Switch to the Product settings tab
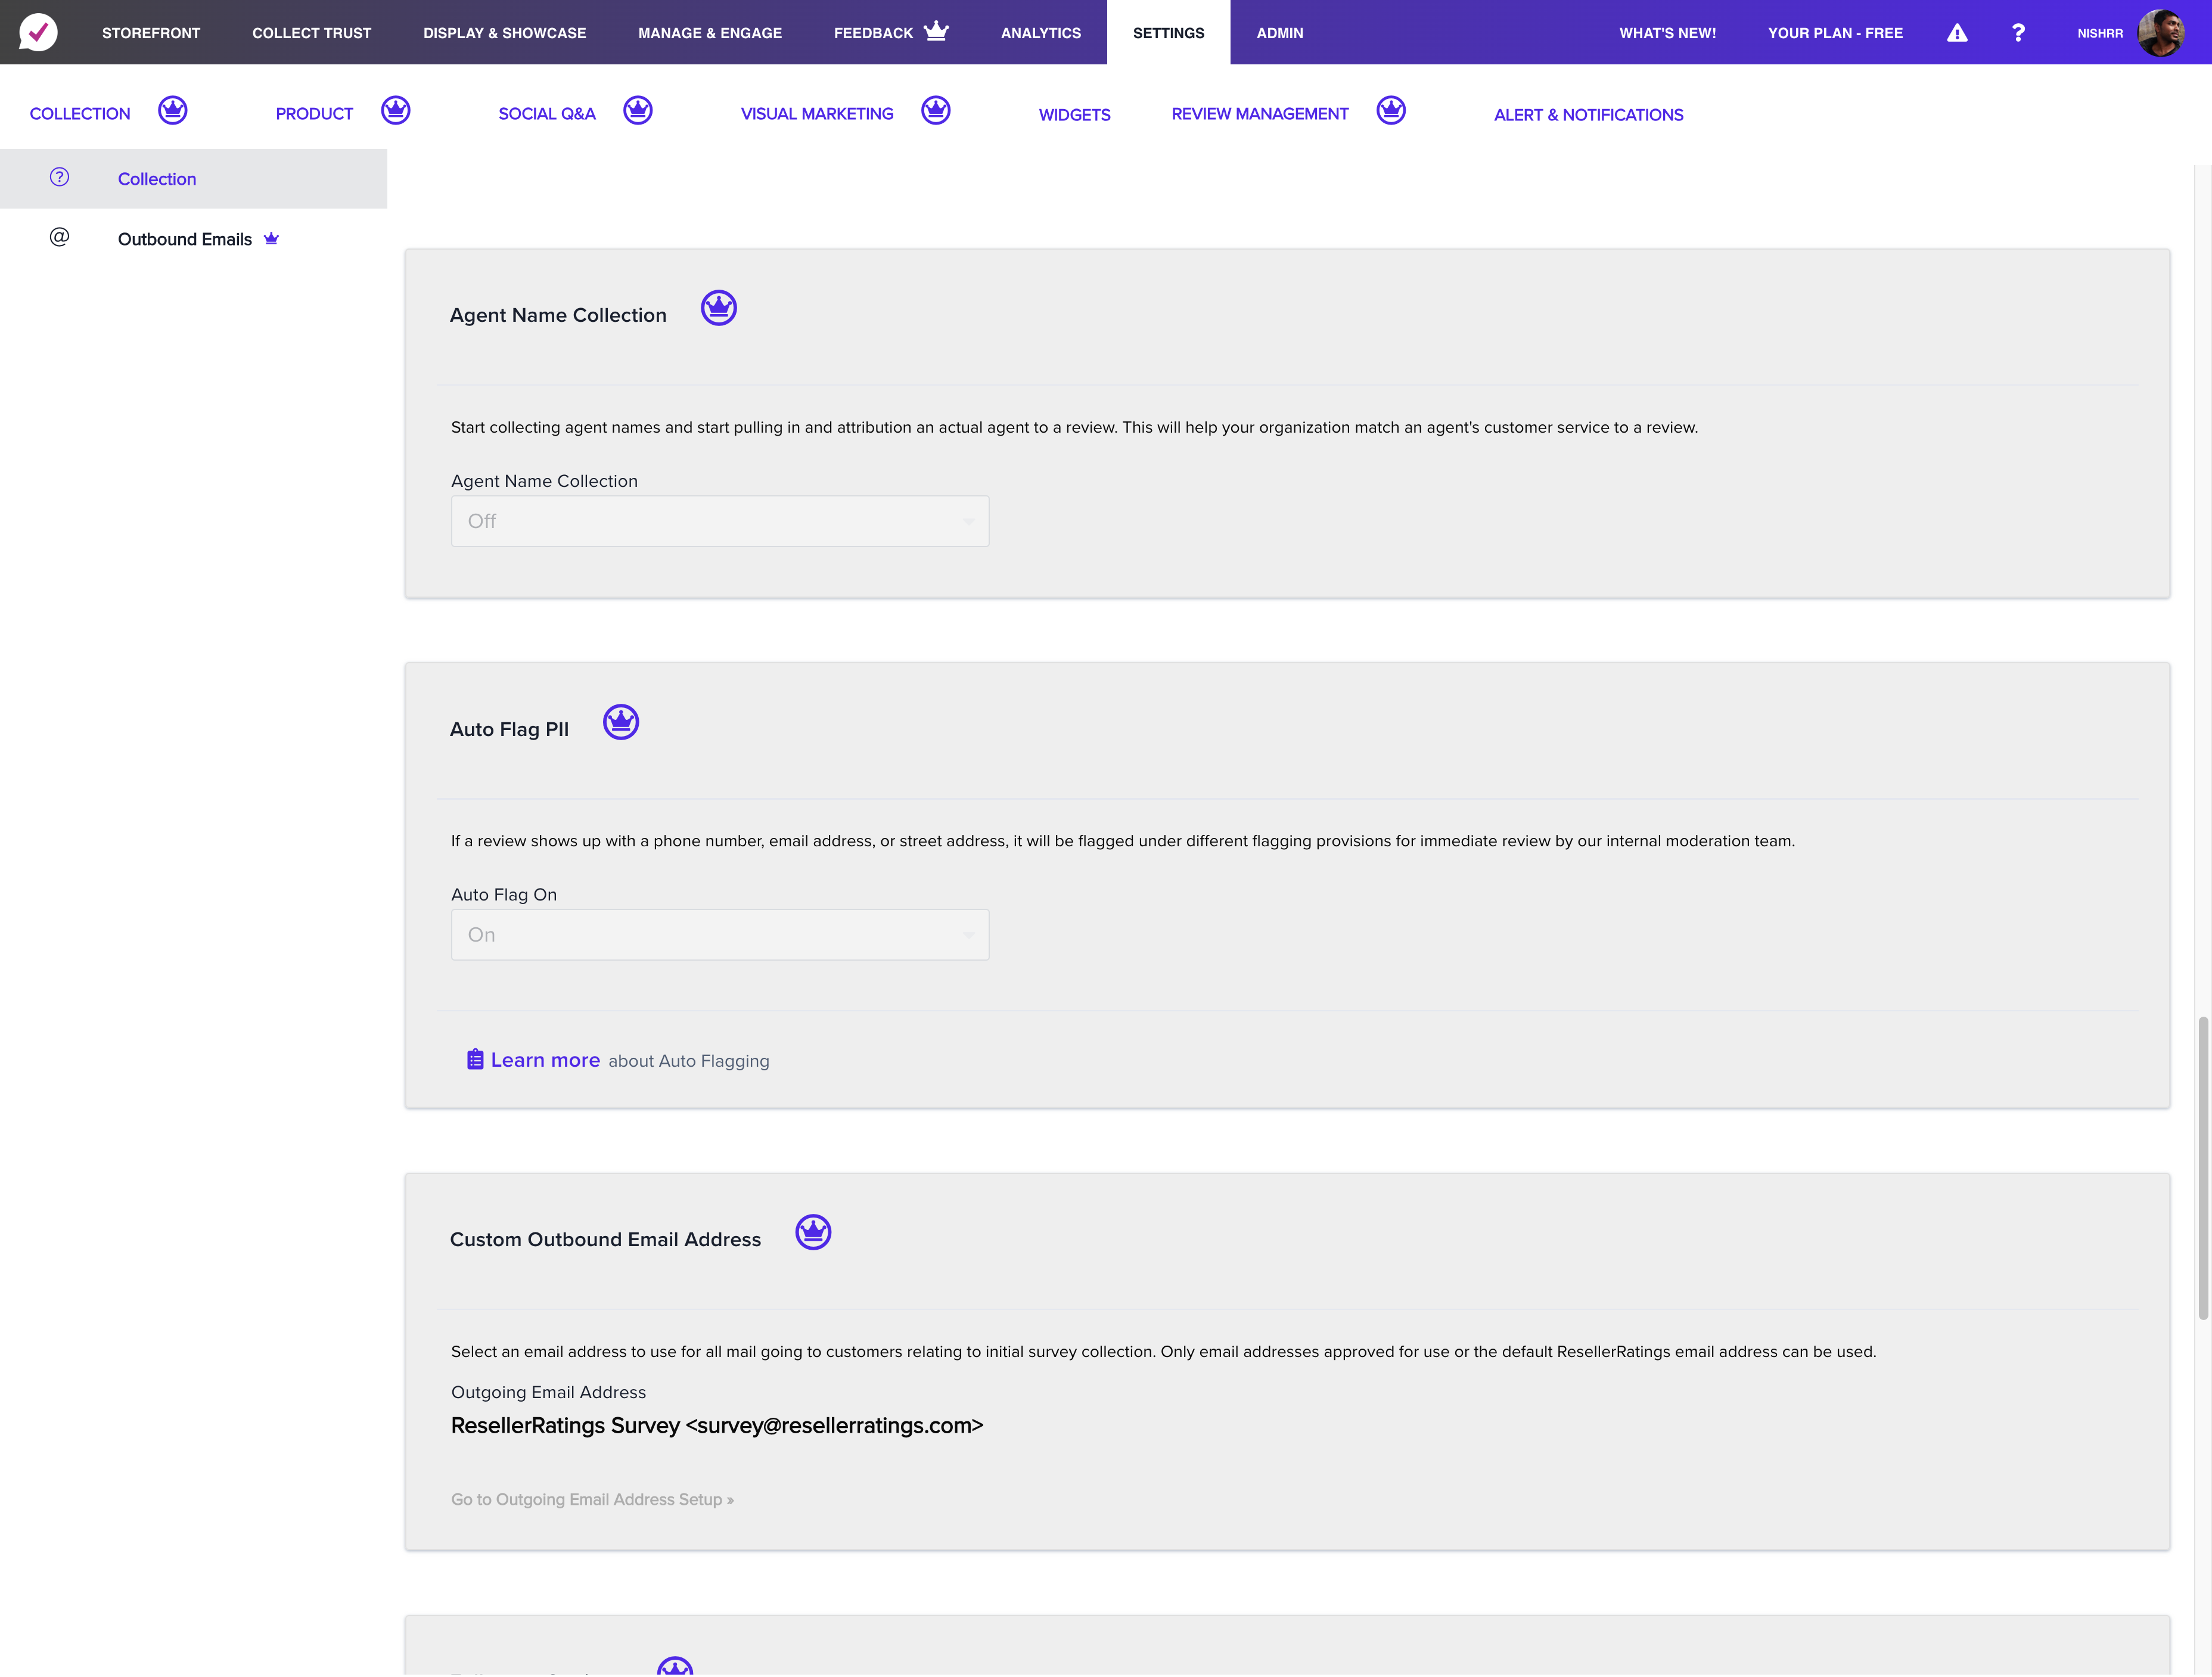The height and width of the screenshot is (1677, 2212). 314,114
